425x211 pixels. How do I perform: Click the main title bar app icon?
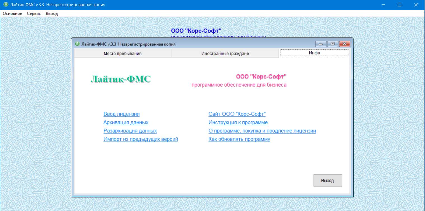point(5,5)
